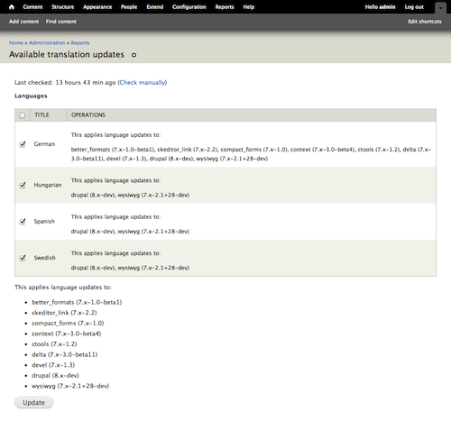
Task: Uncheck the Hungarian language checkbox
Action: point(23,185)
